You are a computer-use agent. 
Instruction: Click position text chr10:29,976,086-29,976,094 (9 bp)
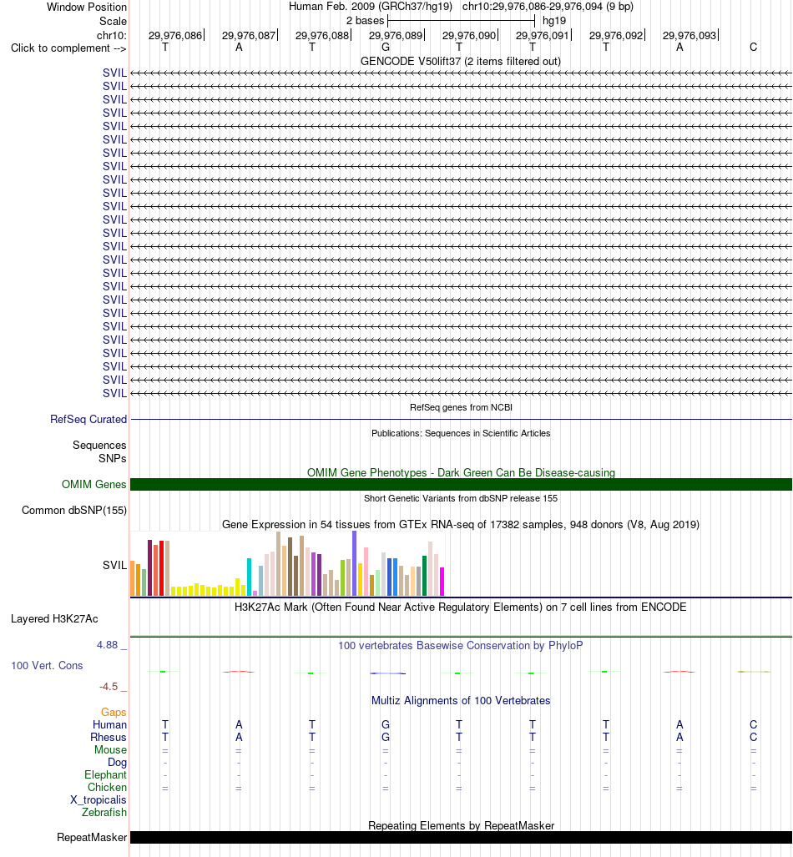coord(548,7)
